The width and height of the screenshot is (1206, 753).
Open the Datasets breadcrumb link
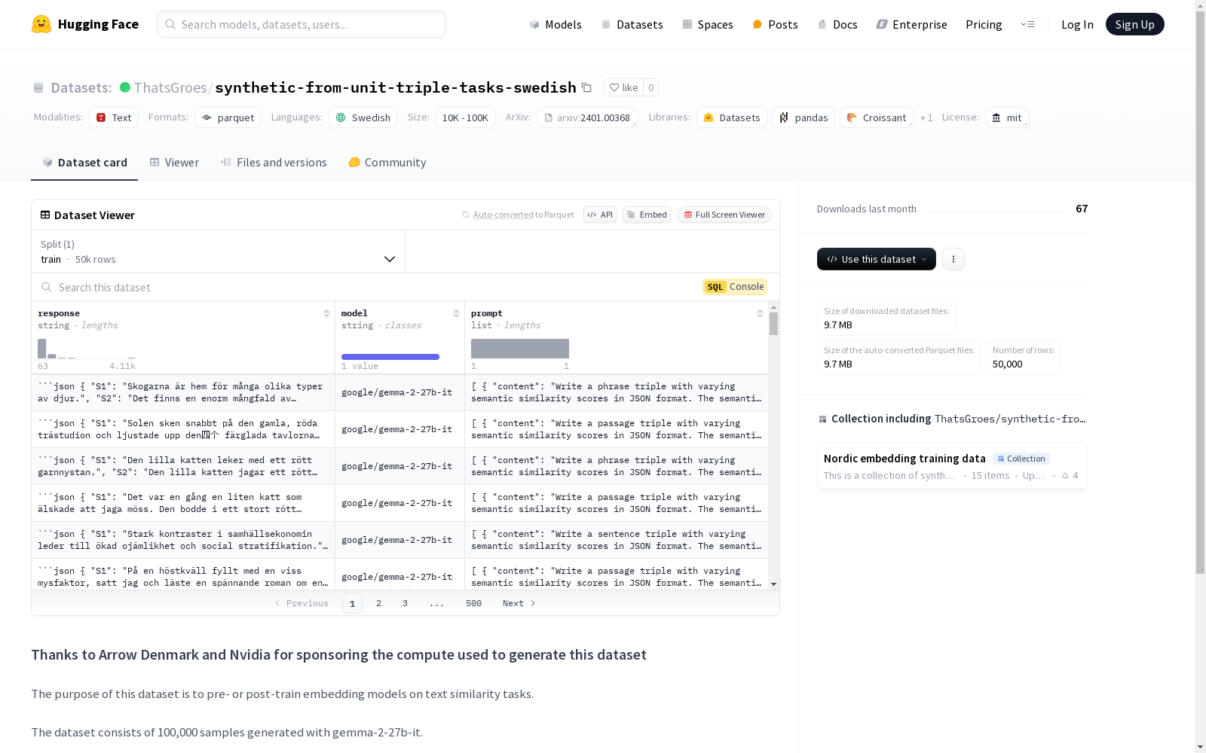click(81, 87)
